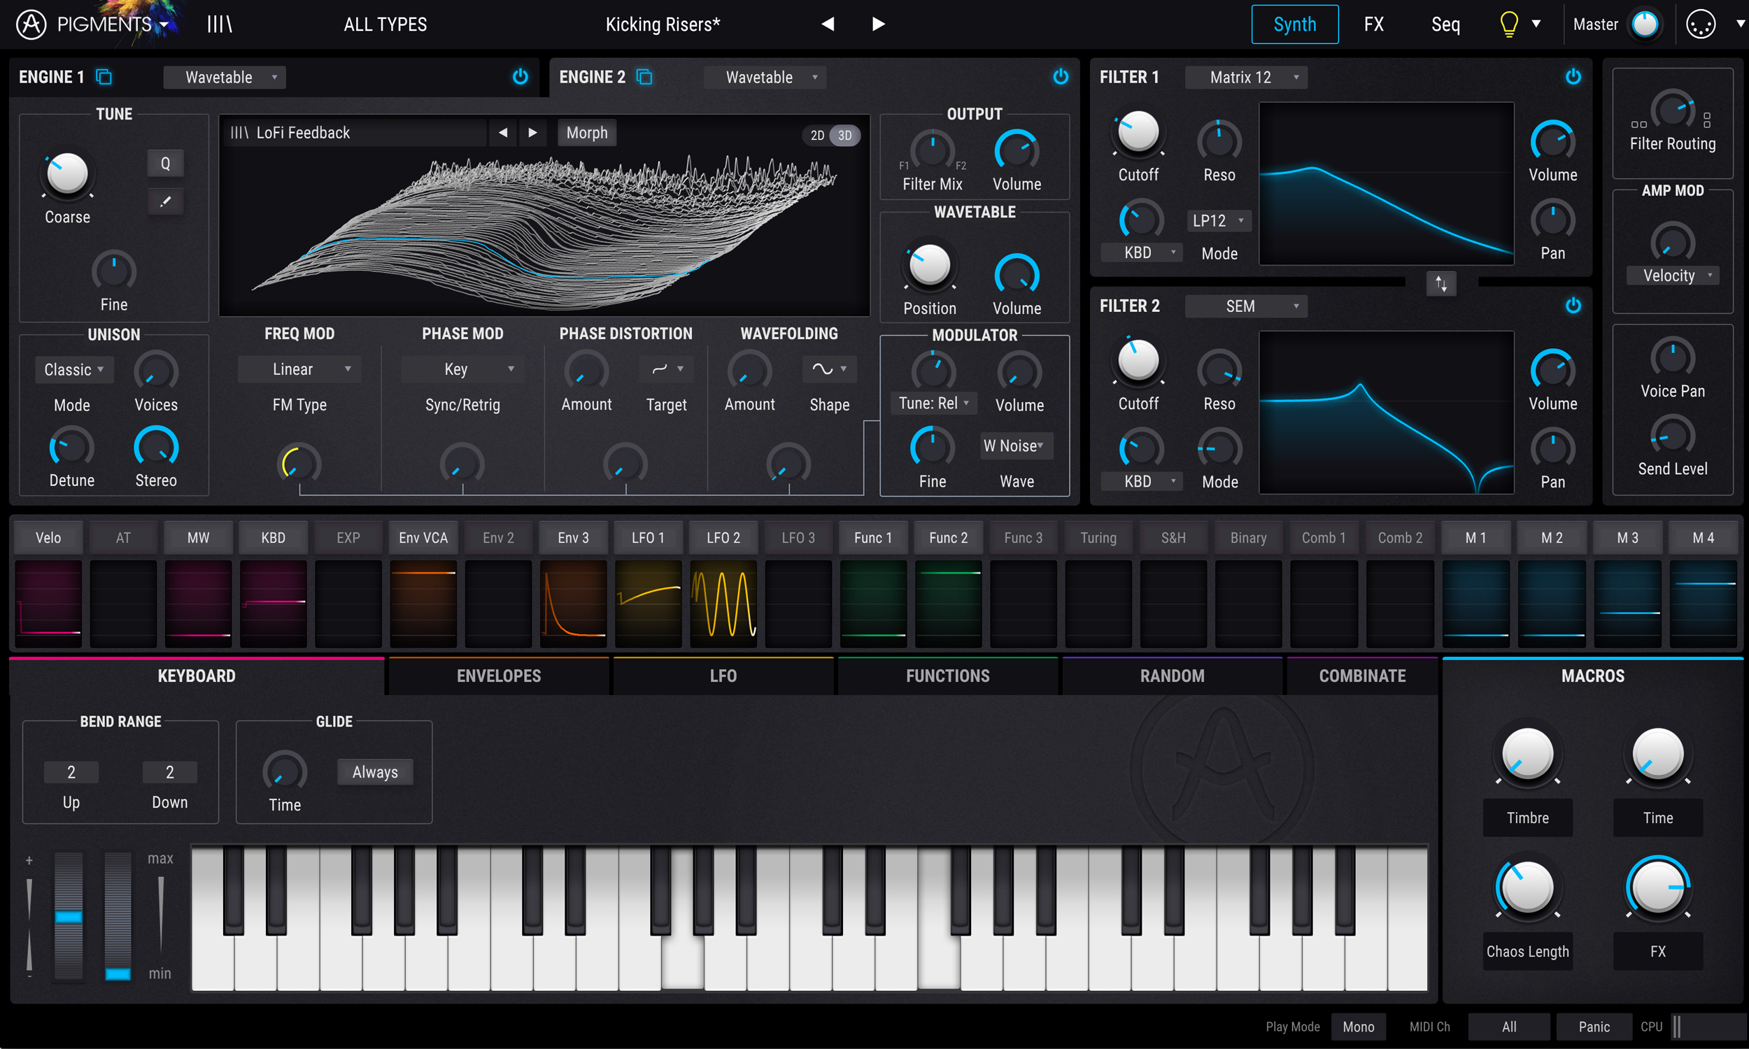This screenshot has height=1049, width=1749.
Task: Click the filter swap arrows icon
Action: tap(1440, 284)
